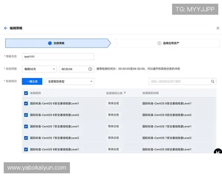Screen dimensions: 222x177
Task: Select step 2 选择应用资产
Action: point(166,43)
